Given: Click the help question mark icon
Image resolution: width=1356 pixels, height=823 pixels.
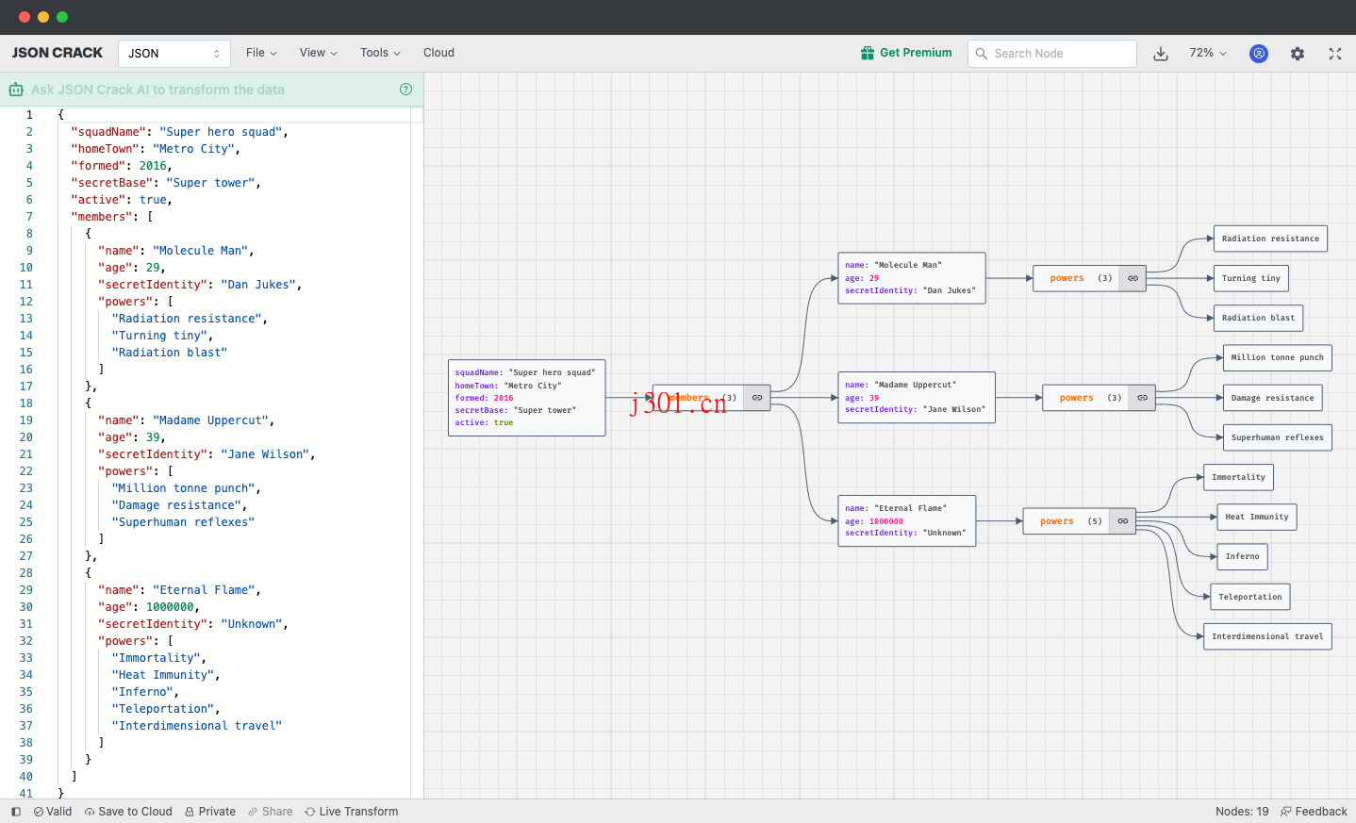Looking at the screenshot, I should pos(405,89).
